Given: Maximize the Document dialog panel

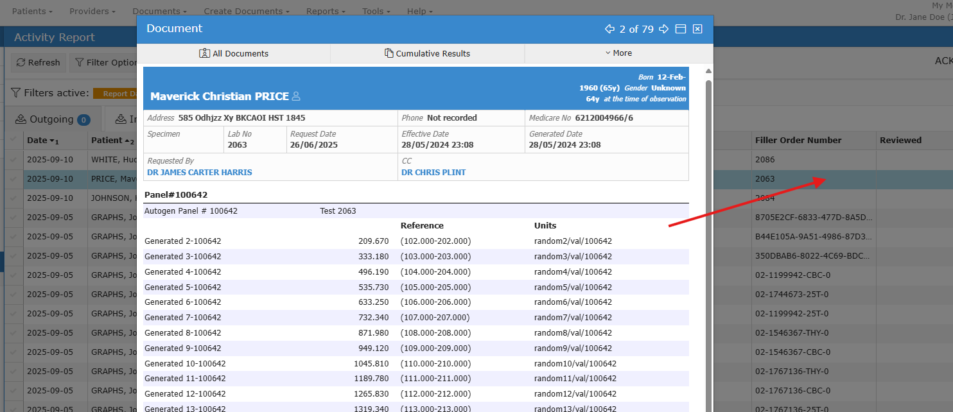Looking at the screenshot, I should [x=681, y=29].
